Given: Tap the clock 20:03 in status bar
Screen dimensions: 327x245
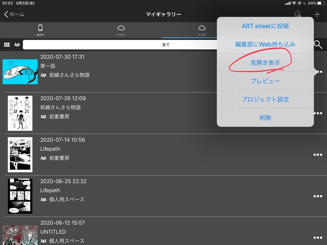Looking at the screenshot, I should 7,3.
